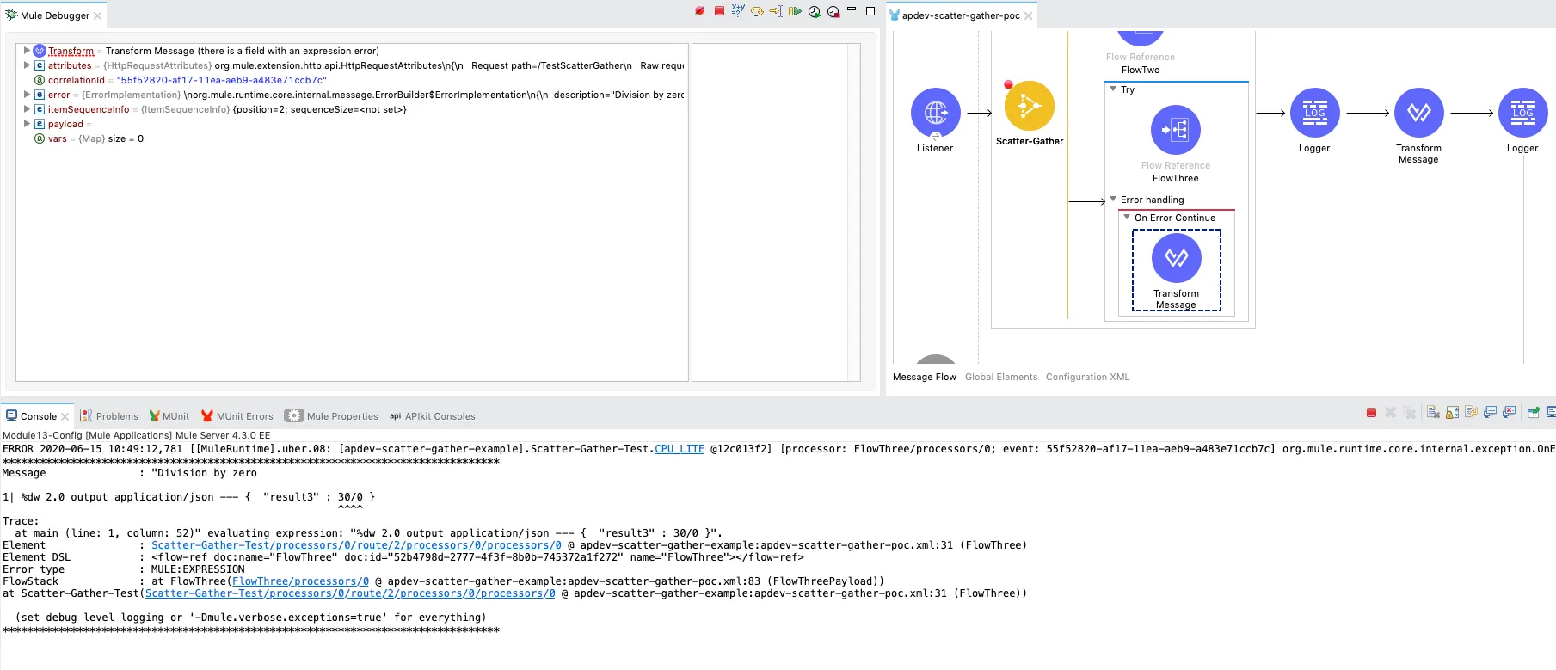1556x670 pixels.
Task: Toggle Word Wrap in console
Action: (x=1471, y=413)
